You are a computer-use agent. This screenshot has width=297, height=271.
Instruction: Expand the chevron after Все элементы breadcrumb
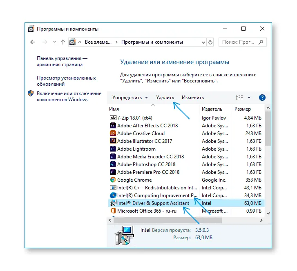pos(116,42)
